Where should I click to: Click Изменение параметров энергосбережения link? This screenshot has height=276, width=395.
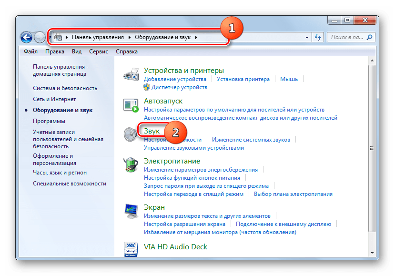point(201,170)
